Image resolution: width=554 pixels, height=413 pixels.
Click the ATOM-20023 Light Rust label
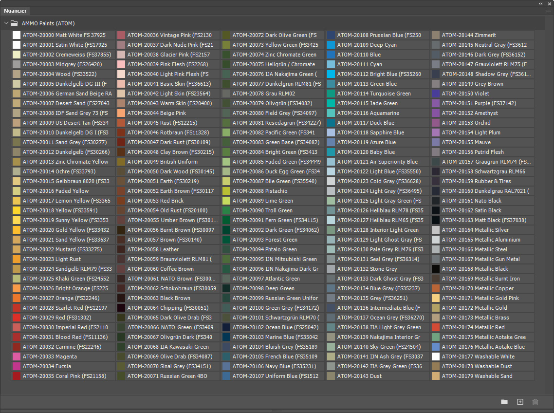pyautogui.click(x=52, y=259)
